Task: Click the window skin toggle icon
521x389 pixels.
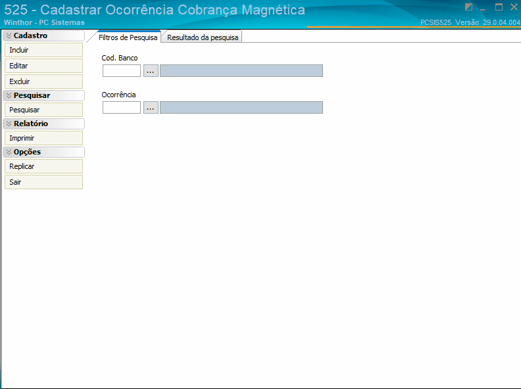Action: point(468,7)
